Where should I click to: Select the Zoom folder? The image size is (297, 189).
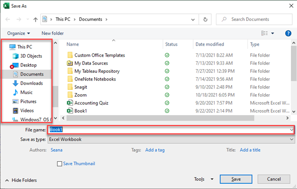(80, 95)
